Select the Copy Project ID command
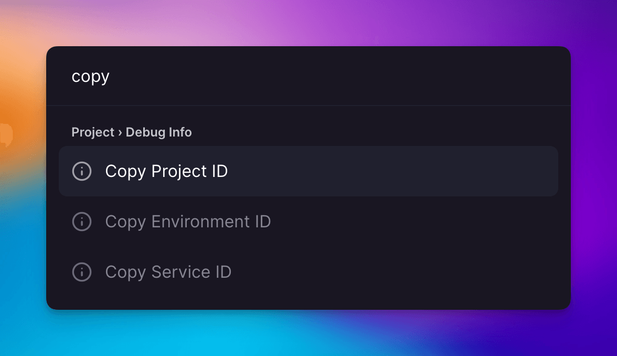Image resolution: width=617 pixels, height=356 pixels. pos(166,171)
